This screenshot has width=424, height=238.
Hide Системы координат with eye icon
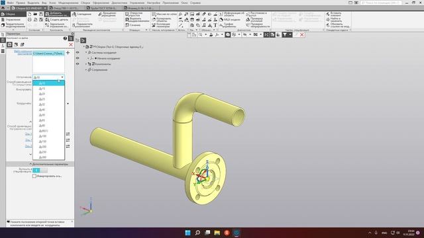click(x=78, y=52)
